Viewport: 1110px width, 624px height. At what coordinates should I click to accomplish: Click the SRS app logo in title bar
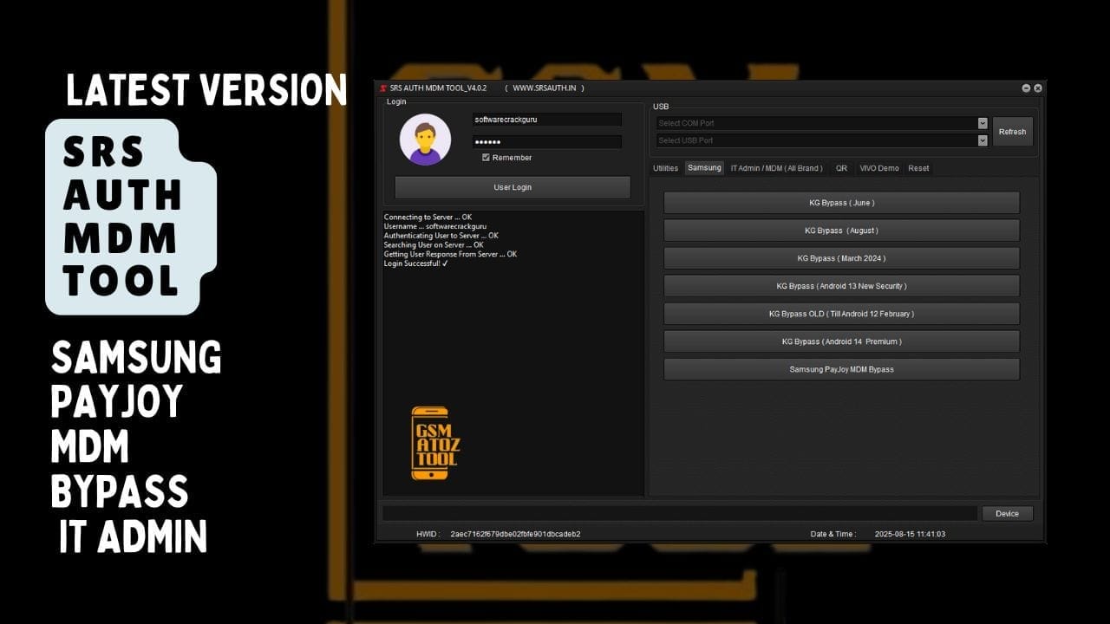click(x=382, y=88)
